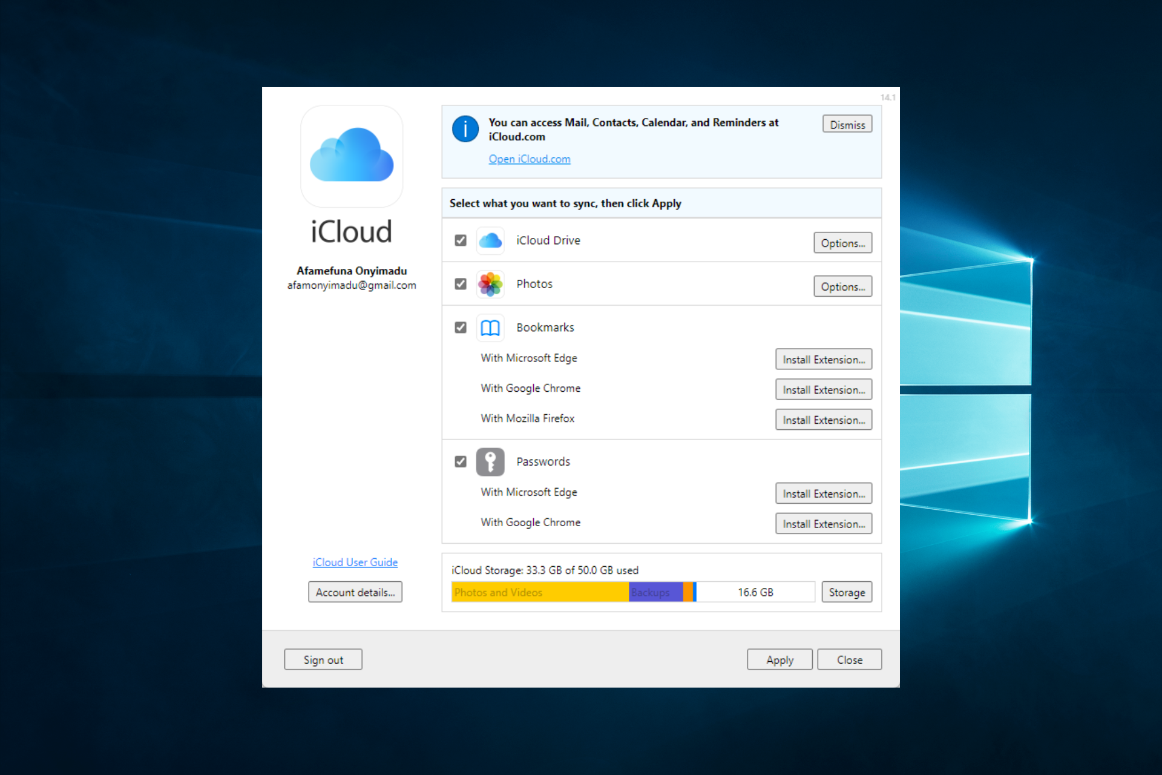This screenshot has width=1162, height=775.
Task: Click the yellow Photos and Videos storage segment
Action: (540, 592)
